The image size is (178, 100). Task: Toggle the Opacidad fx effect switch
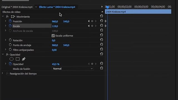pos(7,54)
